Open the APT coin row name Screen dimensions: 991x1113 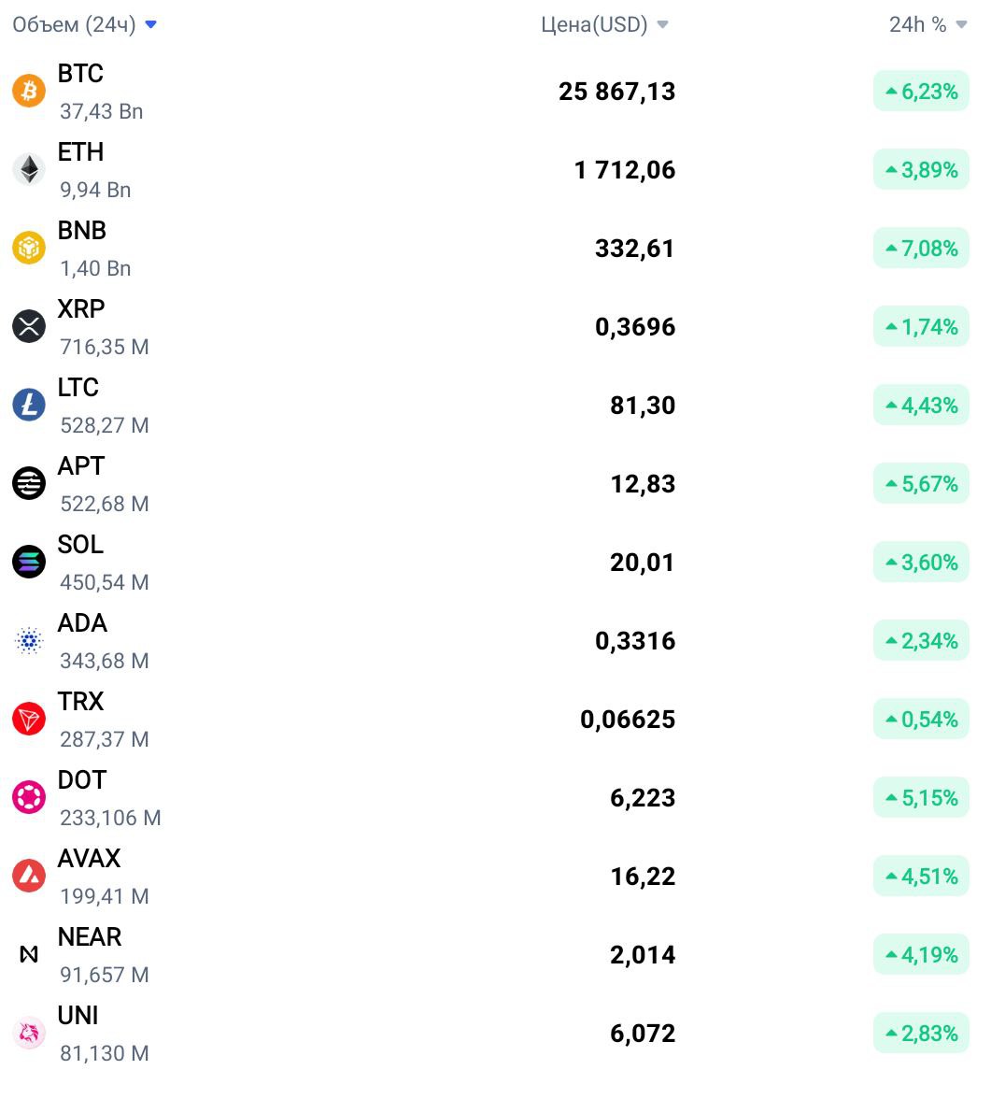pyautogui.click(x=81, y=465)
